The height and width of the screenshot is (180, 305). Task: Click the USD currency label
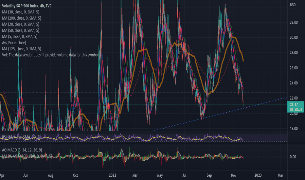pyautogui.click(x=293, y=5)
